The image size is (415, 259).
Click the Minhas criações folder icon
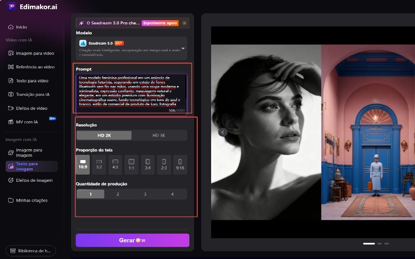tap(10, 200)
